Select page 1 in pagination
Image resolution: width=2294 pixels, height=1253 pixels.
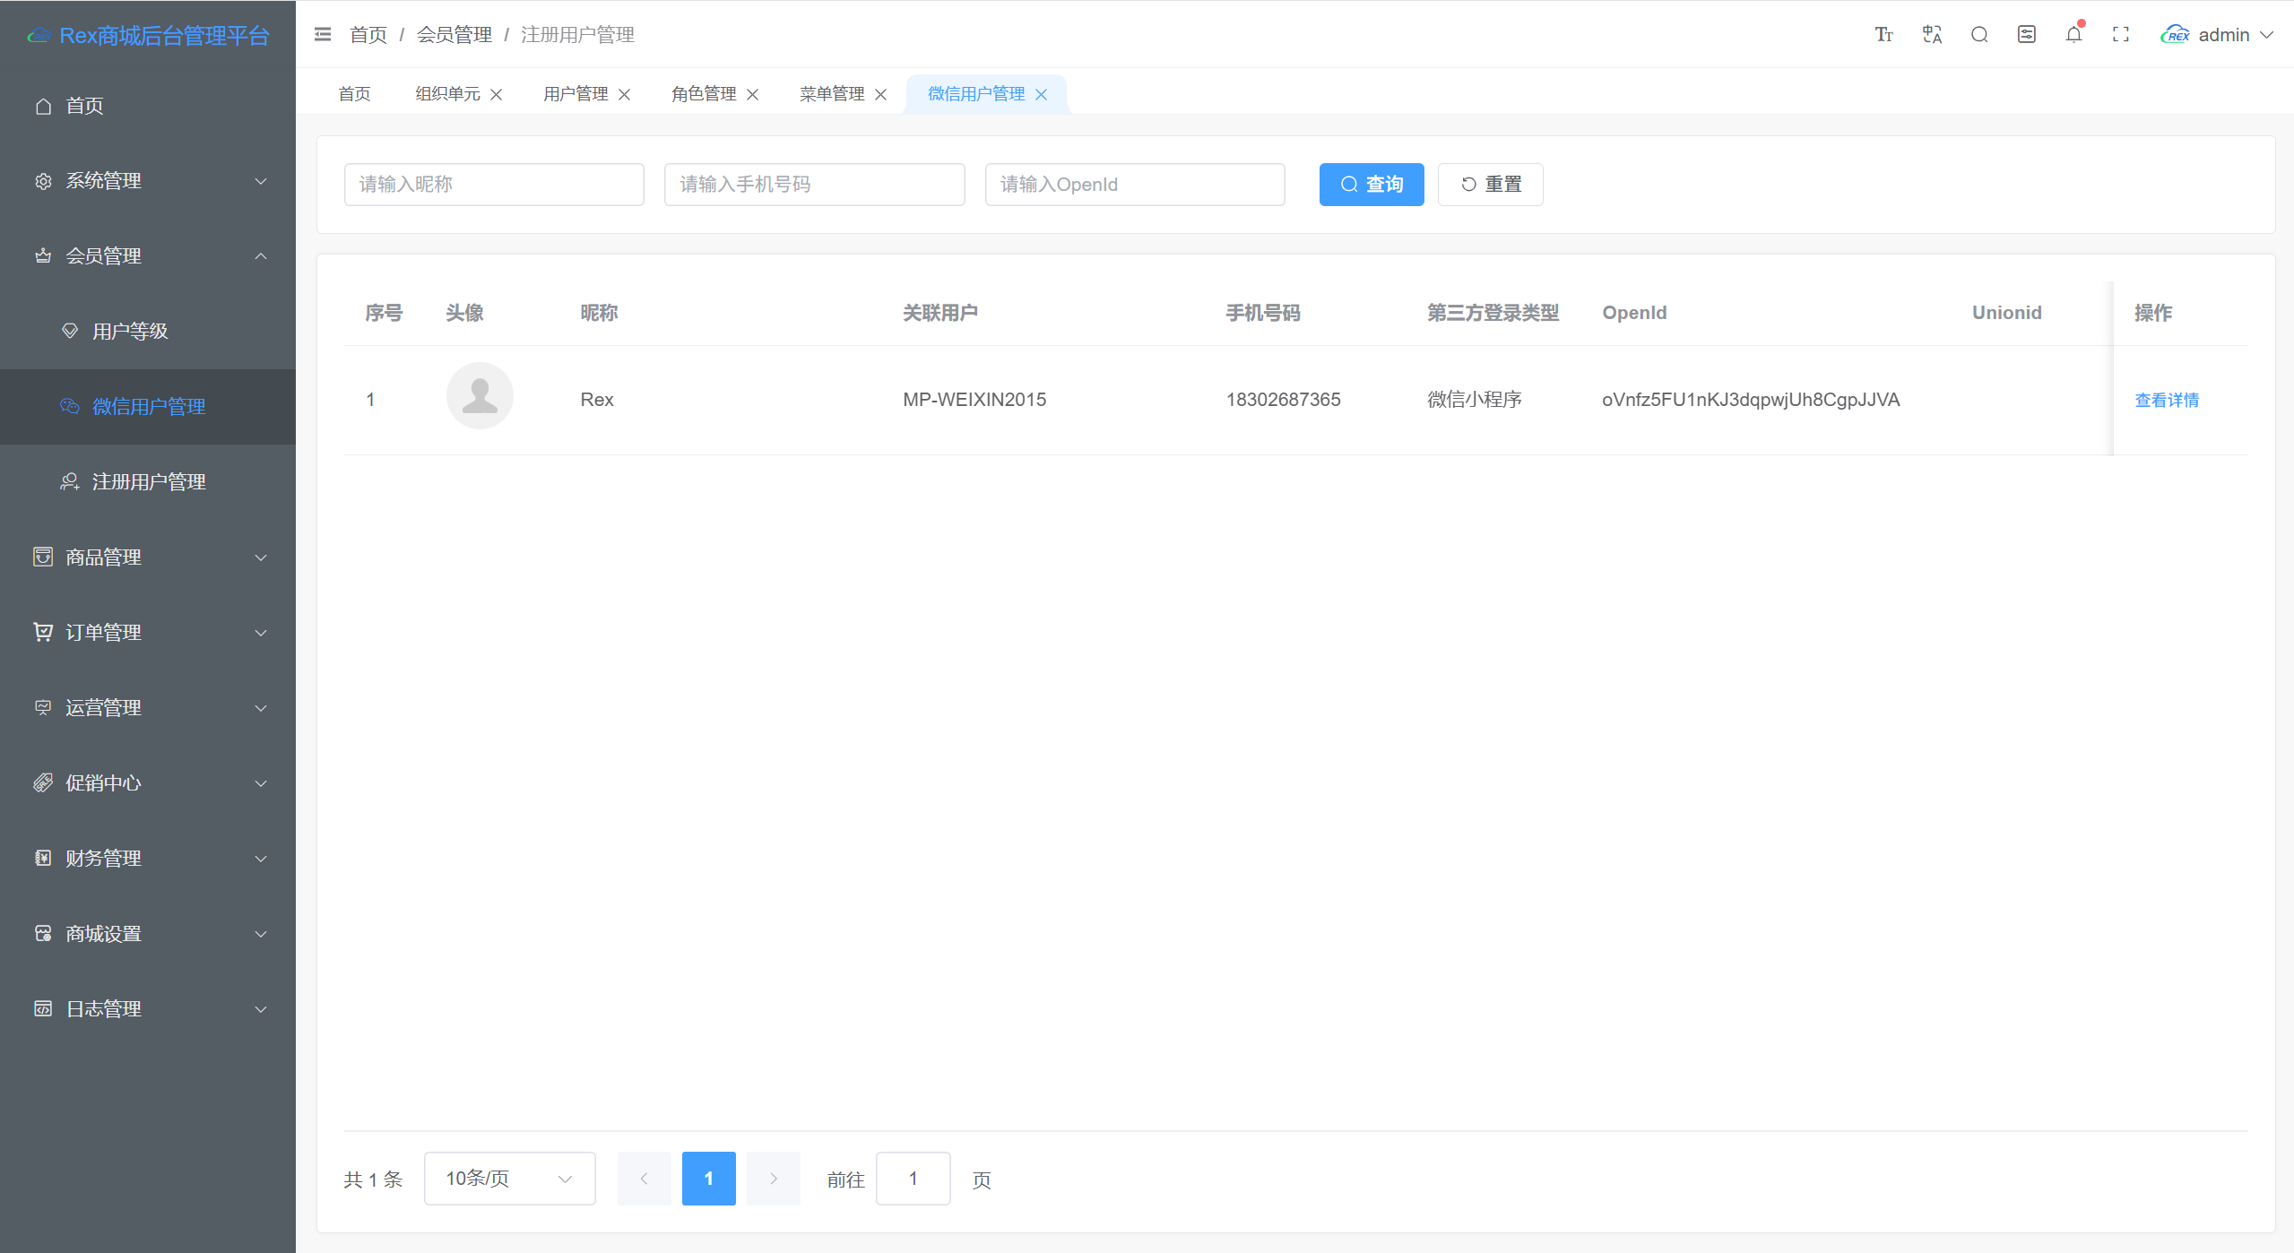[x=708, y=1179]
